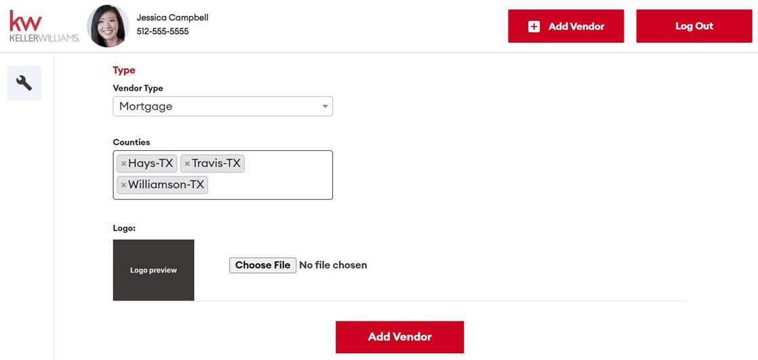The height and width of the screenshot is (360, 758).
Task: Click the plus icon in header Add Vendor
Action: click(x=534, y=26)
